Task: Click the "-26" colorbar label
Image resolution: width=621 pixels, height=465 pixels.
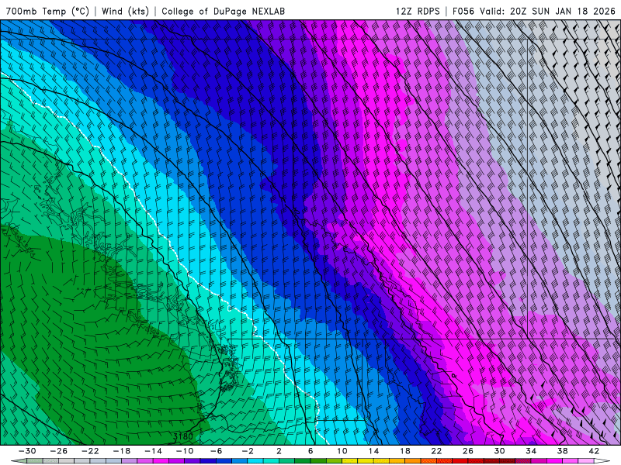Action: [59, 451]
